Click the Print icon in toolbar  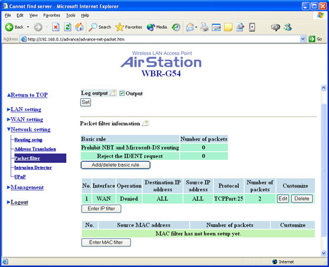(x=204, y=27)
